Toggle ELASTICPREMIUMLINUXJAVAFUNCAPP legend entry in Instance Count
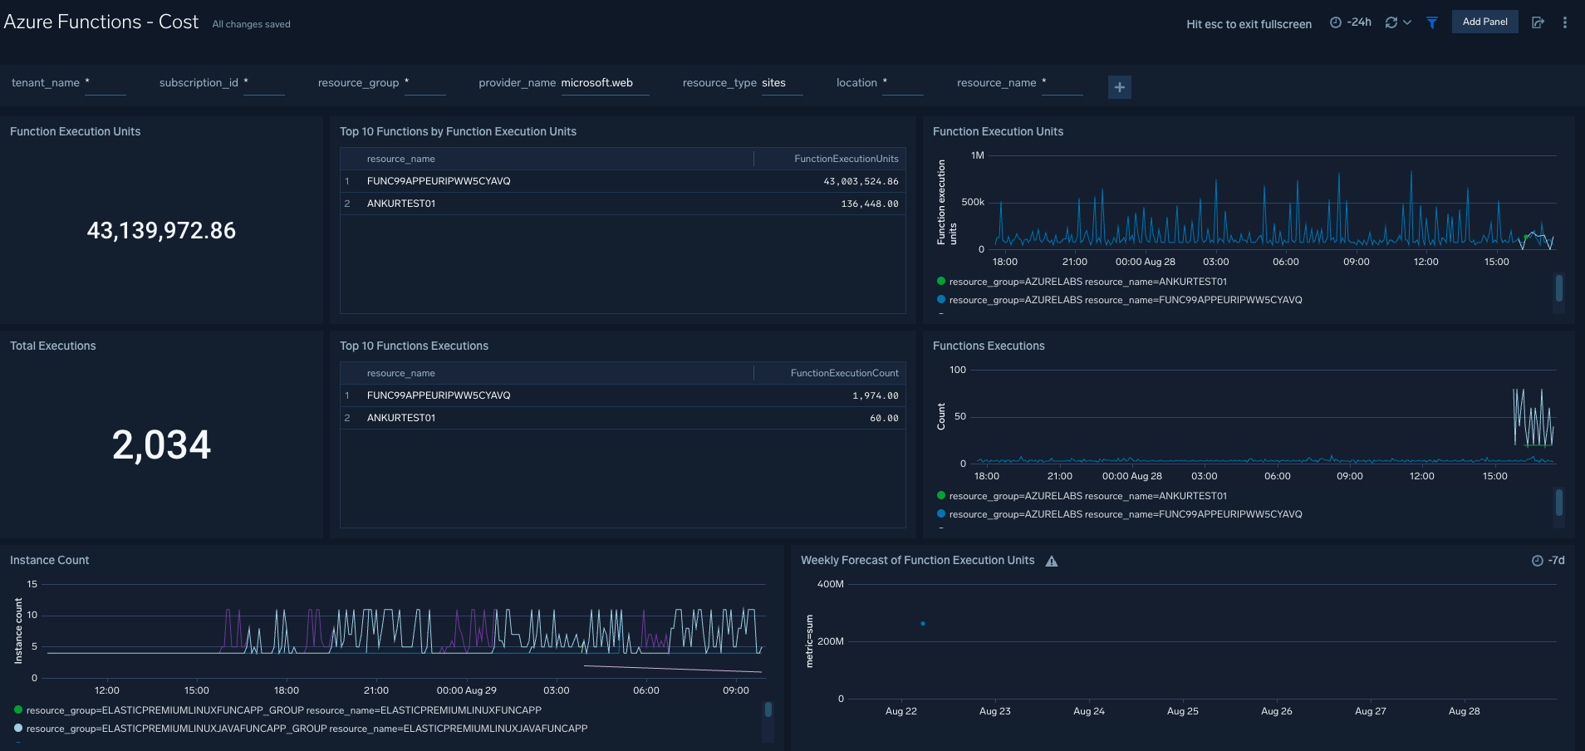The height and width of the screenshot is (751, 1585). (301, 729)
